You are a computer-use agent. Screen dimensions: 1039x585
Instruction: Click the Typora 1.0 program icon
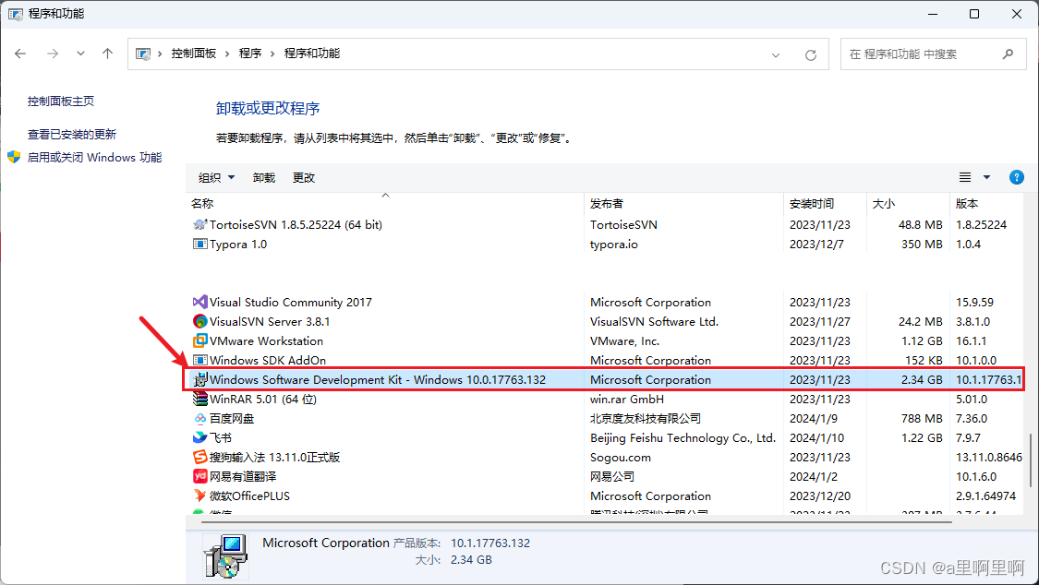tap(200, 245)
